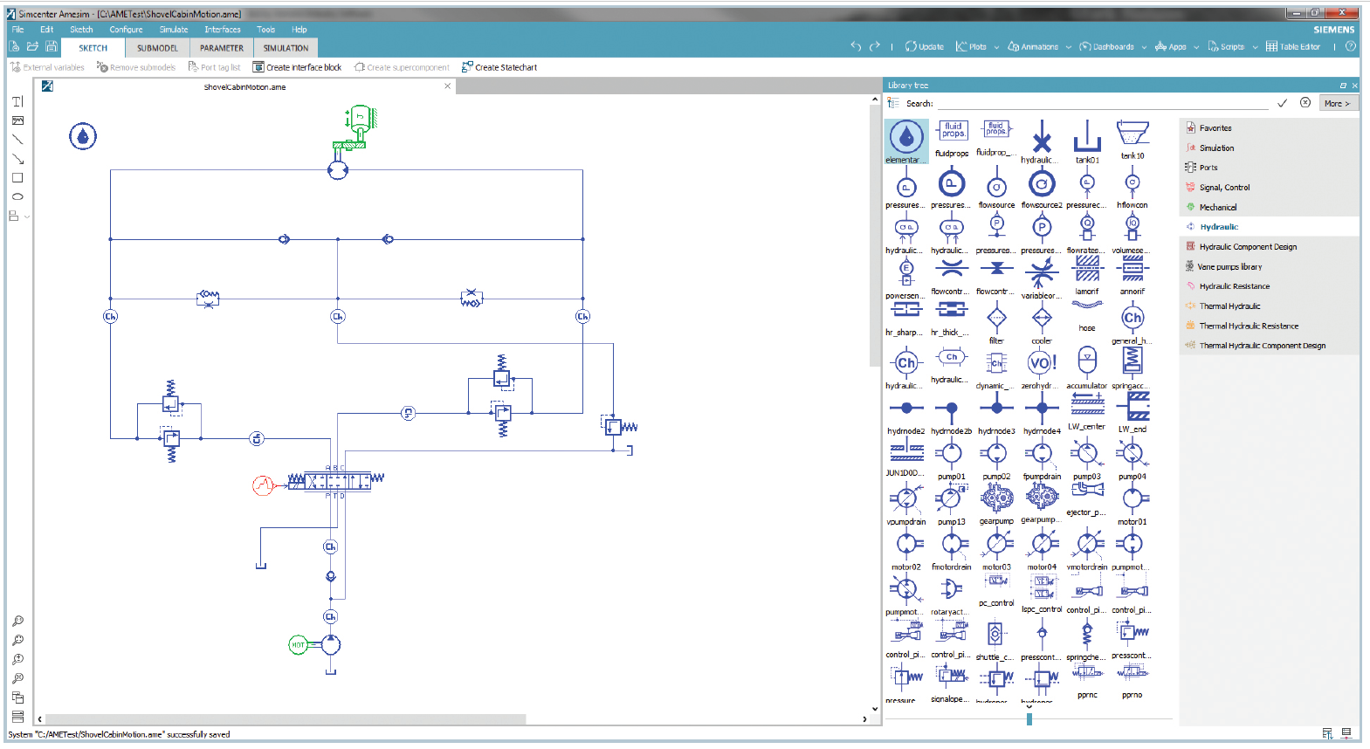Pick the hydrnode3 component
Viewport: 1370px width, 749px height.
pyautogui.click(x=996, y=413)
